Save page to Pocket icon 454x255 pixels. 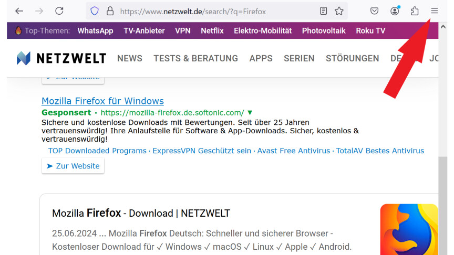point(374,11)
